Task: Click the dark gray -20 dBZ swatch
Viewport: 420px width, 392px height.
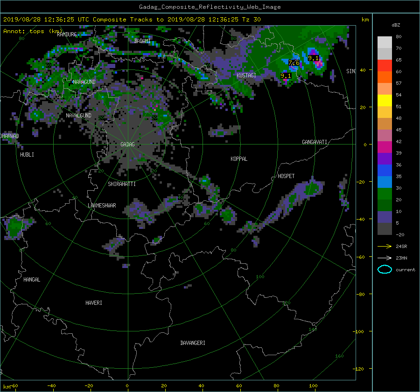Action: click(x=385, y=229)
